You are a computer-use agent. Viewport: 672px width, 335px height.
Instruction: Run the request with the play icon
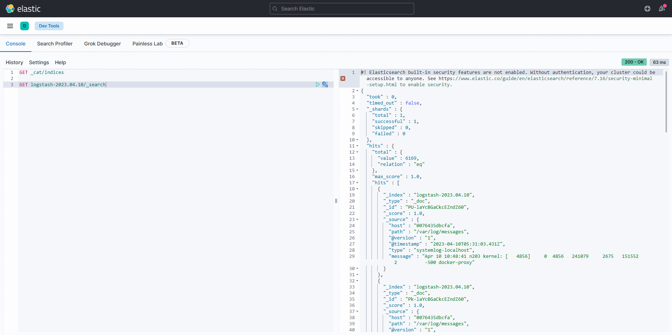click(x=317, y=84)
